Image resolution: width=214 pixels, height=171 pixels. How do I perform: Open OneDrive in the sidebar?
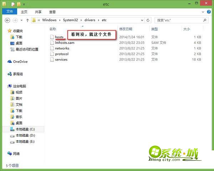(20, 62)
